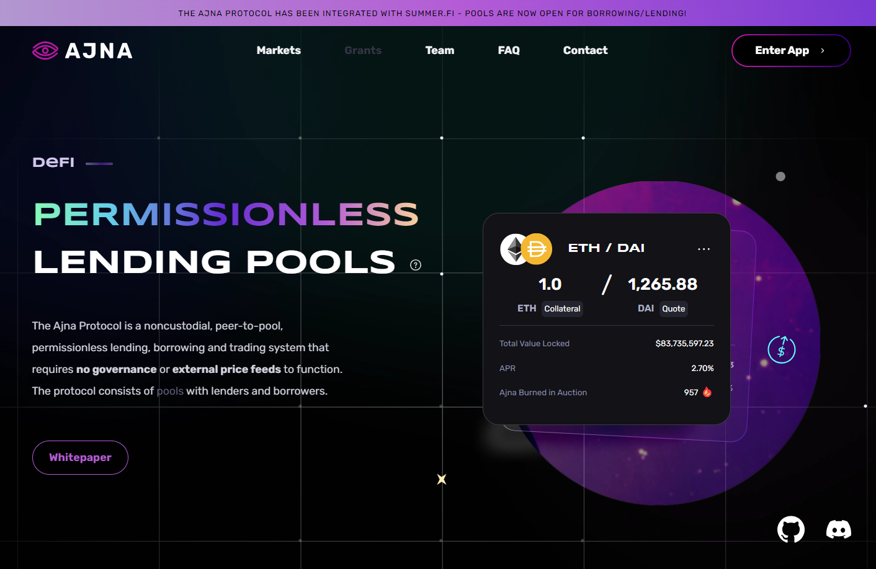Click the question mark help icon
This screenshot has width=876, height=569.
click(x=416, y=265)
